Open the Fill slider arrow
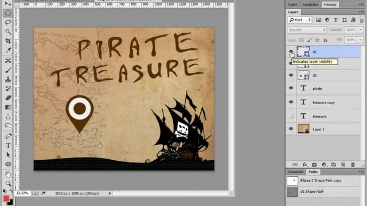The height and width of the screenshot is (206, 367). 361,40
